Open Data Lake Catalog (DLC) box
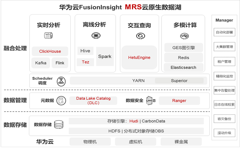 tap(94, 101)
